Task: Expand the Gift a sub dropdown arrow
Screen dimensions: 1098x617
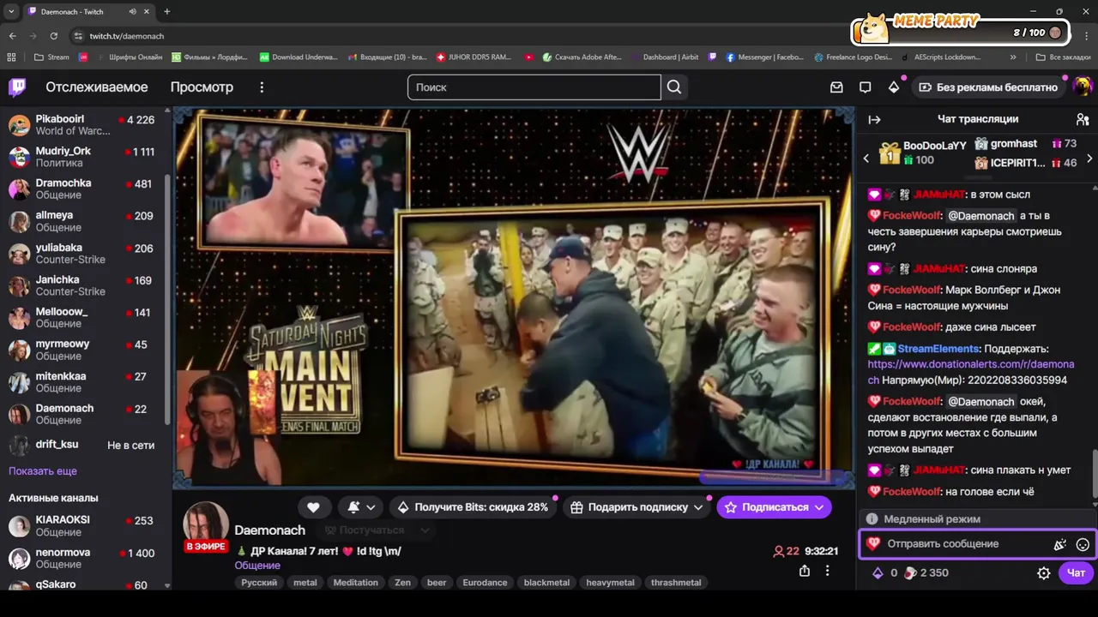Action: click(x=698, y=507)
